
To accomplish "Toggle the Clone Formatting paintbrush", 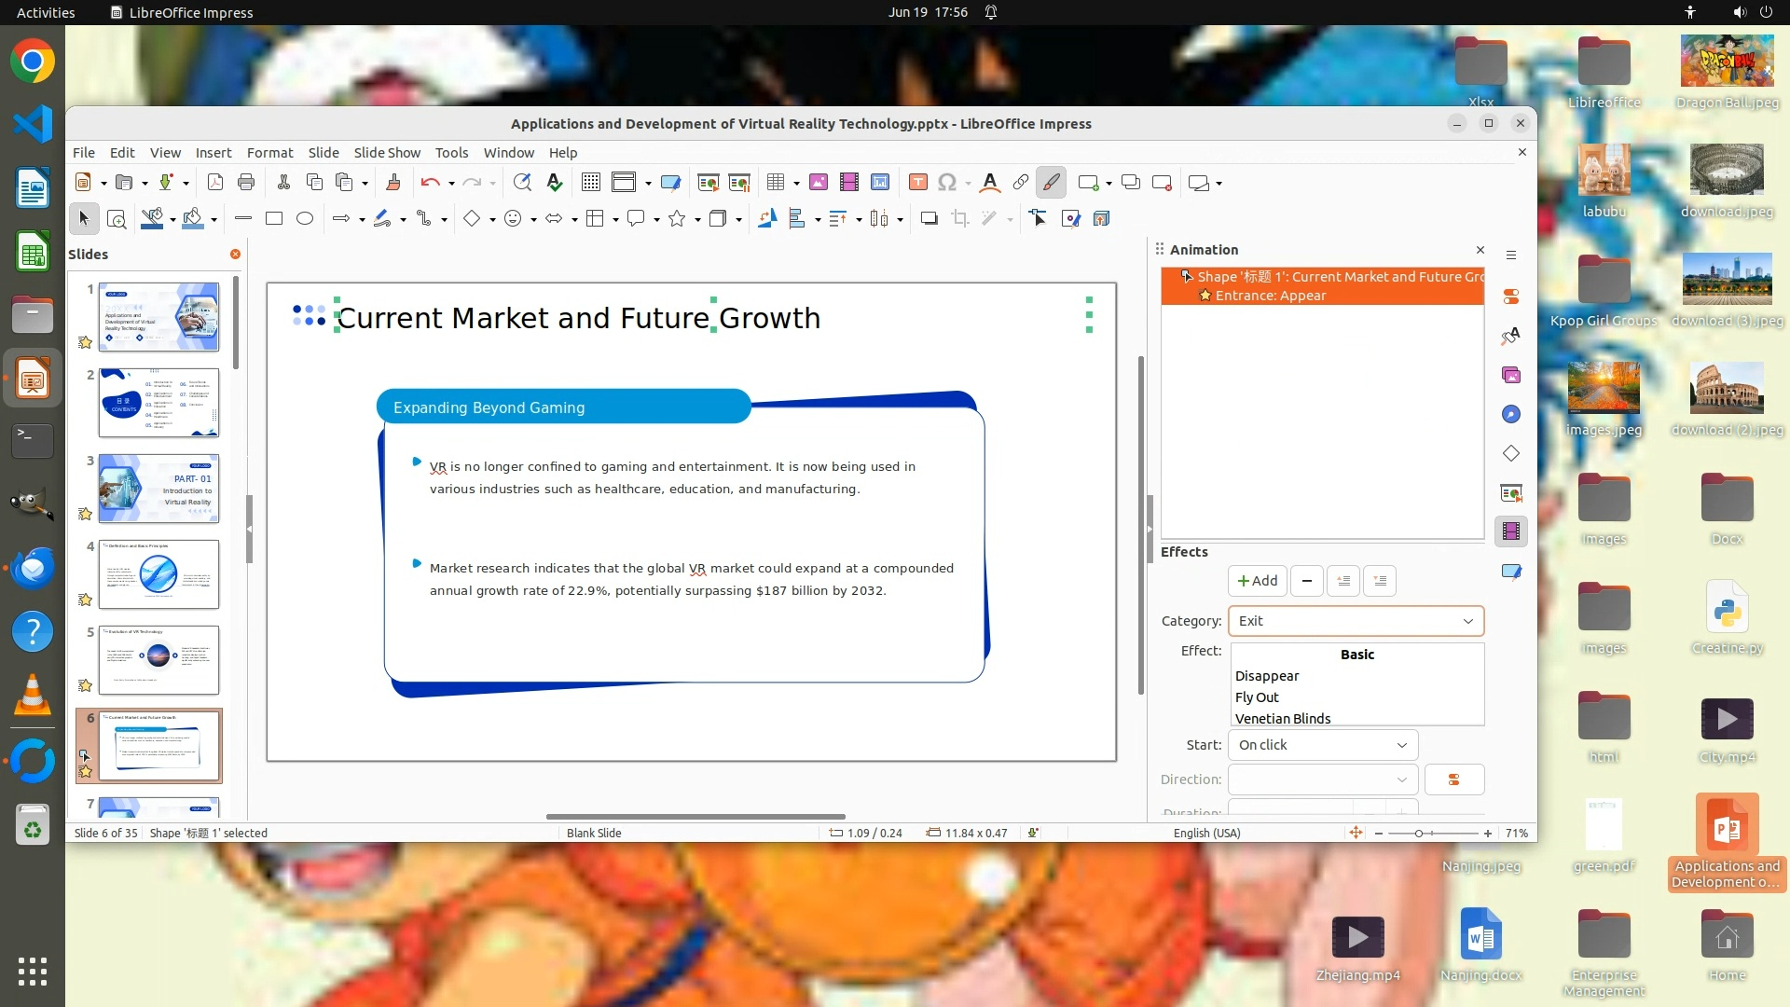I will click(x=393, y=183).
